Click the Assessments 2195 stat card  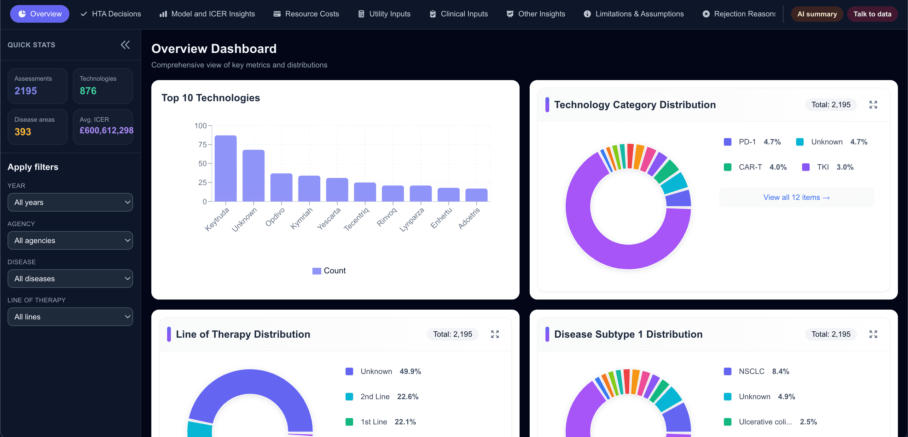(38, 86)
